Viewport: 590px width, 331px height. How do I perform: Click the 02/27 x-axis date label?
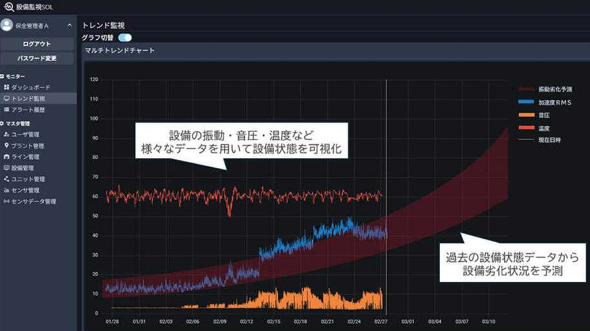point(381,322)
